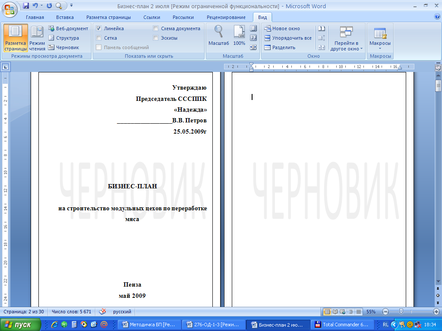Switch to Веб-документ view
442x331 pixels.
pyautogui.click(x=68, y=28)
